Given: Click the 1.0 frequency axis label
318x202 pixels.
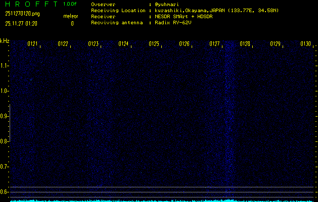Looking at the screenshot, I should 5,91.
